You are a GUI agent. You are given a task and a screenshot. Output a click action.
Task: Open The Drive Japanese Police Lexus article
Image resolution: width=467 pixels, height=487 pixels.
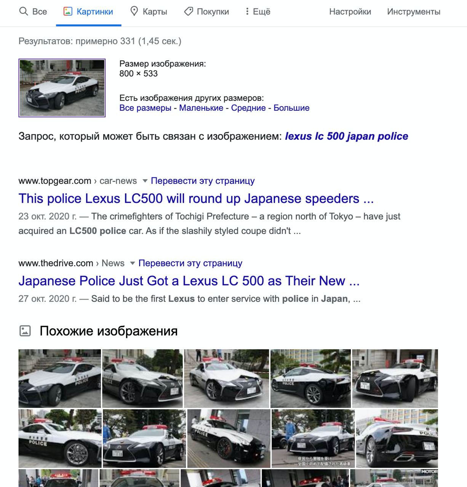click(x=189, y=280)
